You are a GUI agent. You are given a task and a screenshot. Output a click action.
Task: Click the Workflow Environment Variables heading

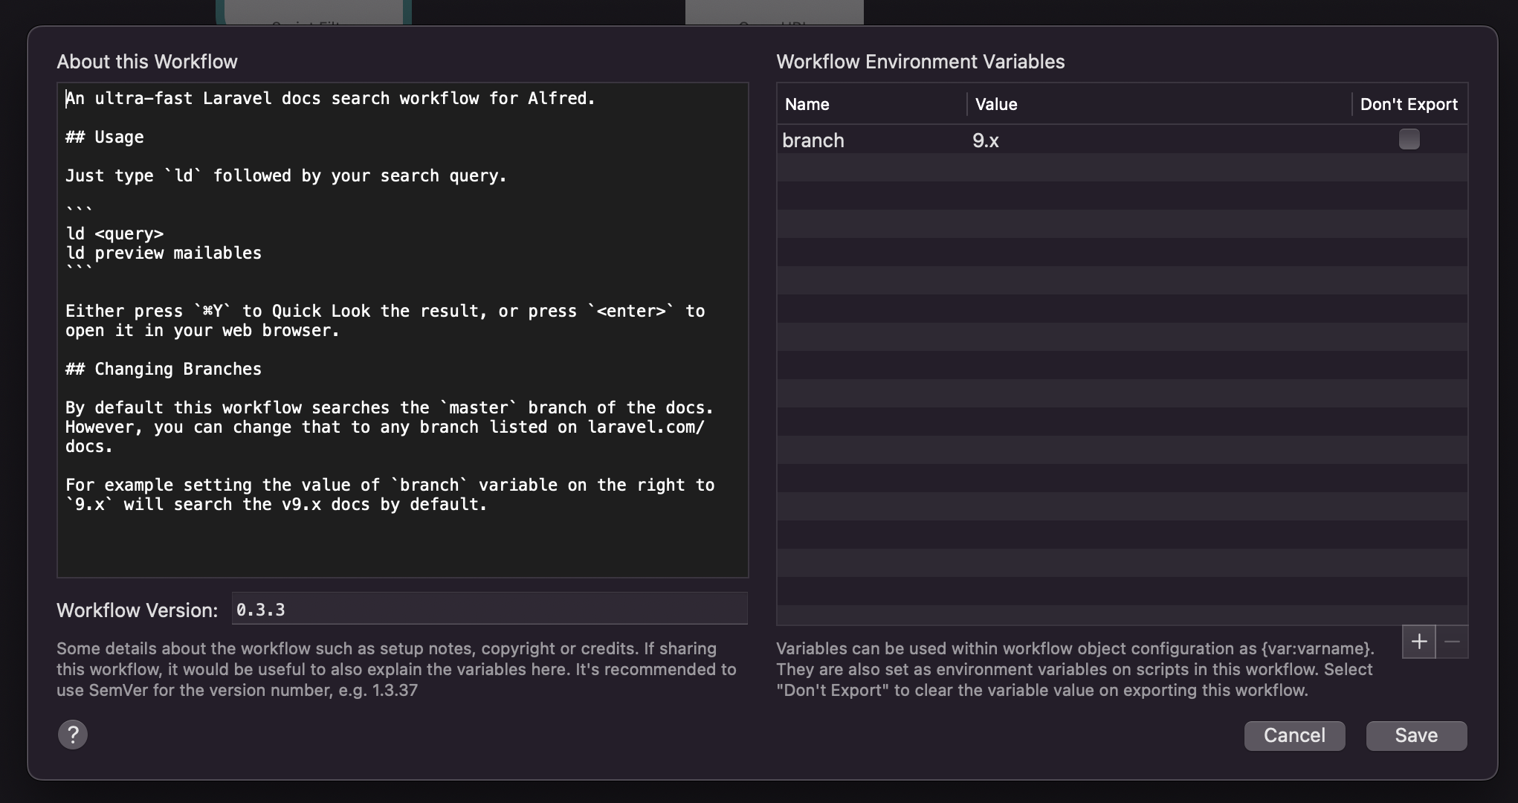[x=920, y=62]
